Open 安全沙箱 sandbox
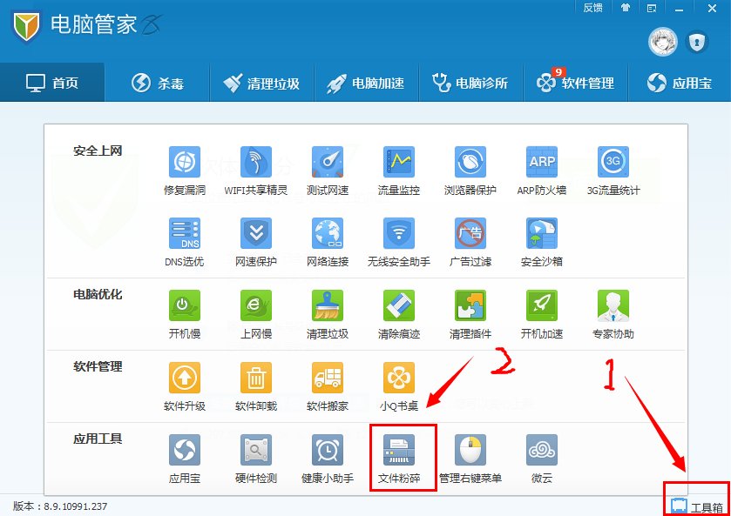Image resolution: width=731 pixels, height=516 pixels. (x=542, y=235)
